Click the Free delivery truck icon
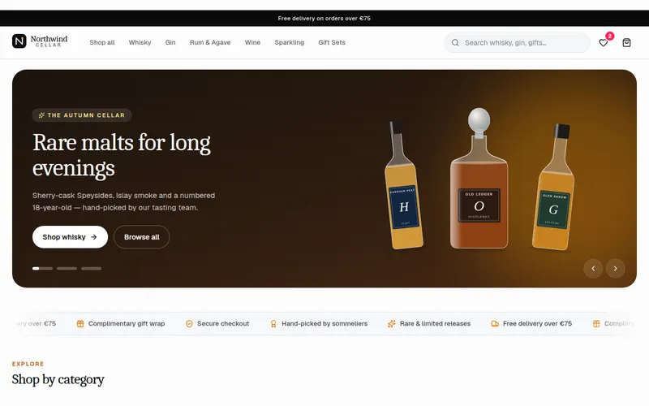 click(495, 323)
